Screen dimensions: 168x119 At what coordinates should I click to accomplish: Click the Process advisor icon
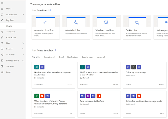coord(2,61)
